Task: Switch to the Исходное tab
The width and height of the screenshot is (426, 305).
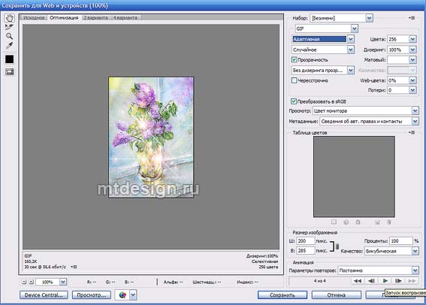Action: pyautogui.click(x=34, y=17)
